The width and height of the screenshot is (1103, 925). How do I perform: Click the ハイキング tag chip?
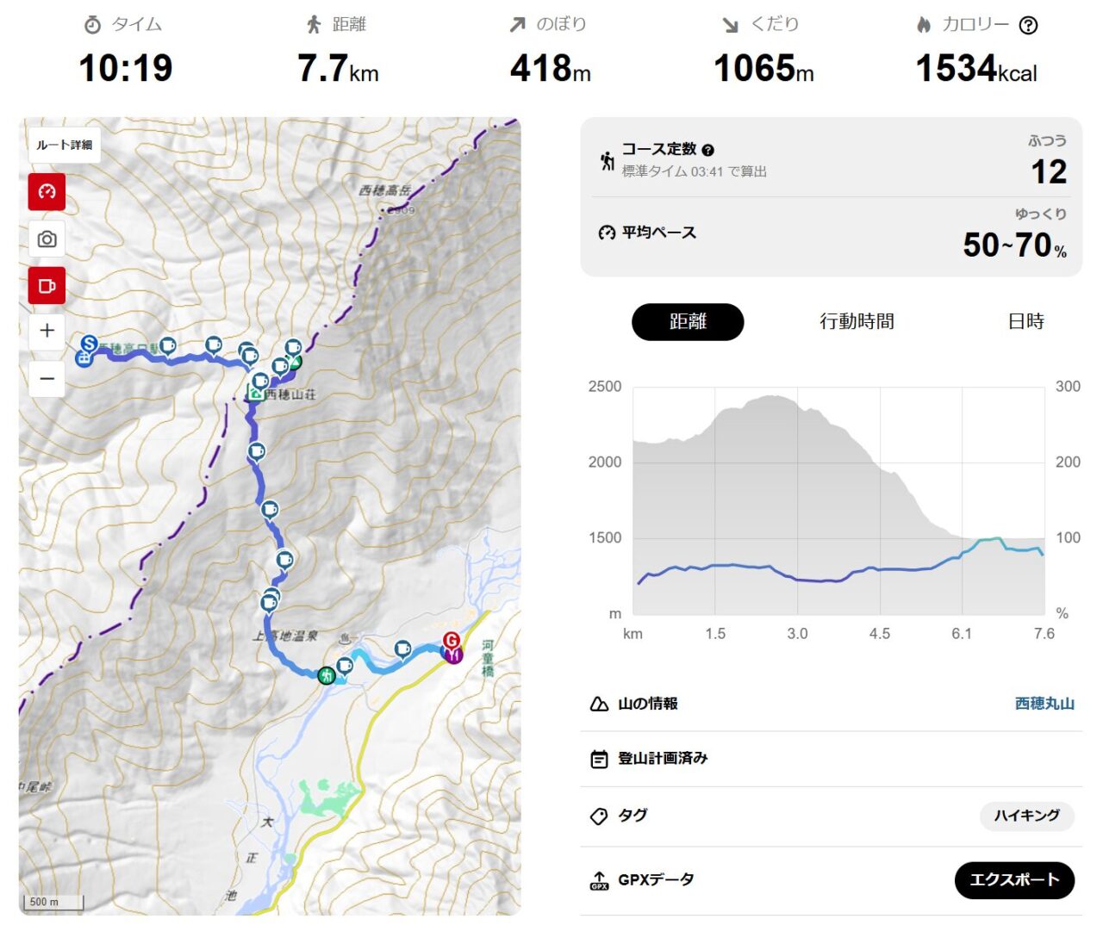tap(1026, 815)
